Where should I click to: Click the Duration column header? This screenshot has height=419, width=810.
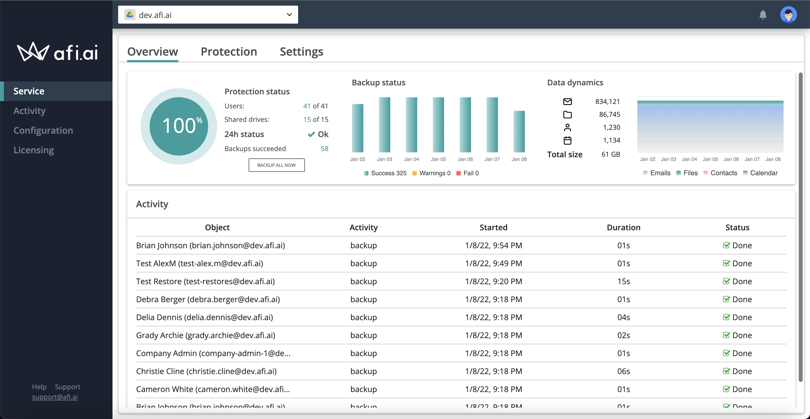[623, 227]
